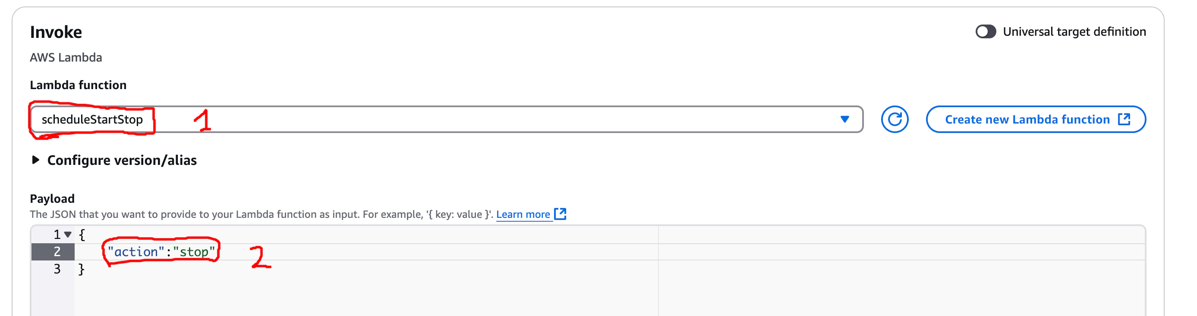Viewport: 1197px width, 316px height.
Task: Collapse the JSON fold arrow on line 1
Action: pos(68,235)
